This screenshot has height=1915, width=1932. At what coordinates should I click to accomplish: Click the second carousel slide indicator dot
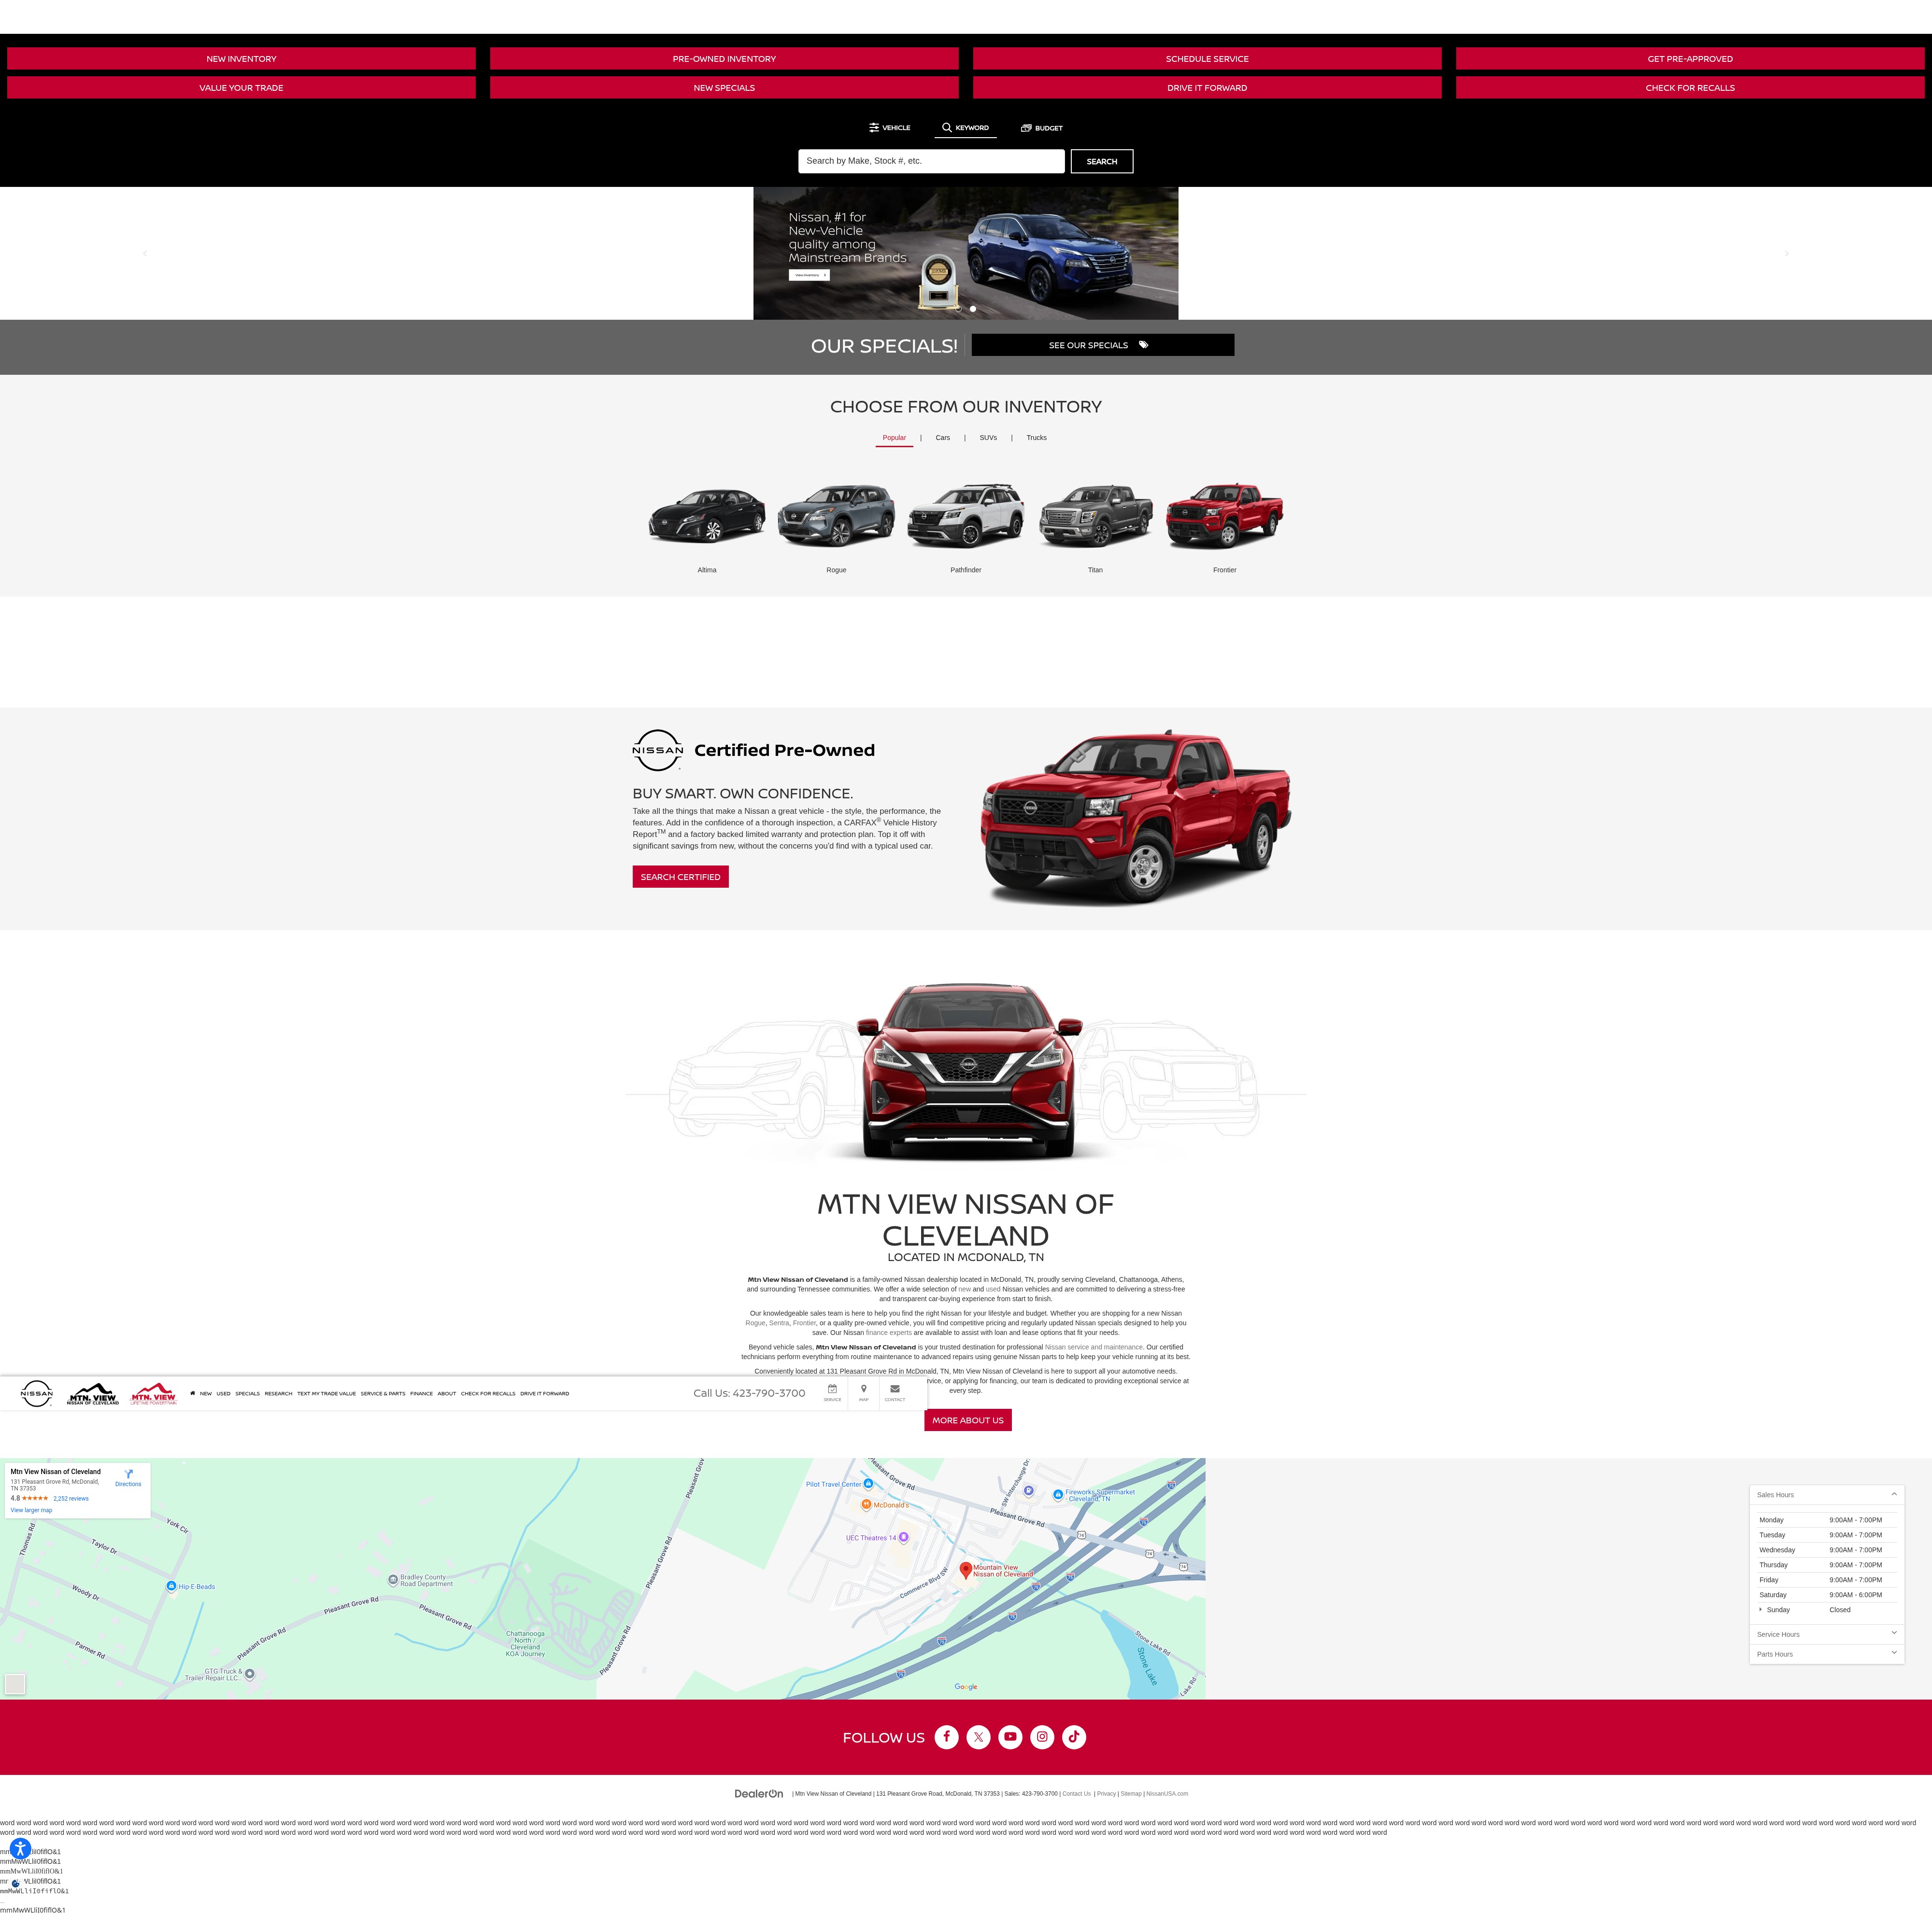click(973, 309)
